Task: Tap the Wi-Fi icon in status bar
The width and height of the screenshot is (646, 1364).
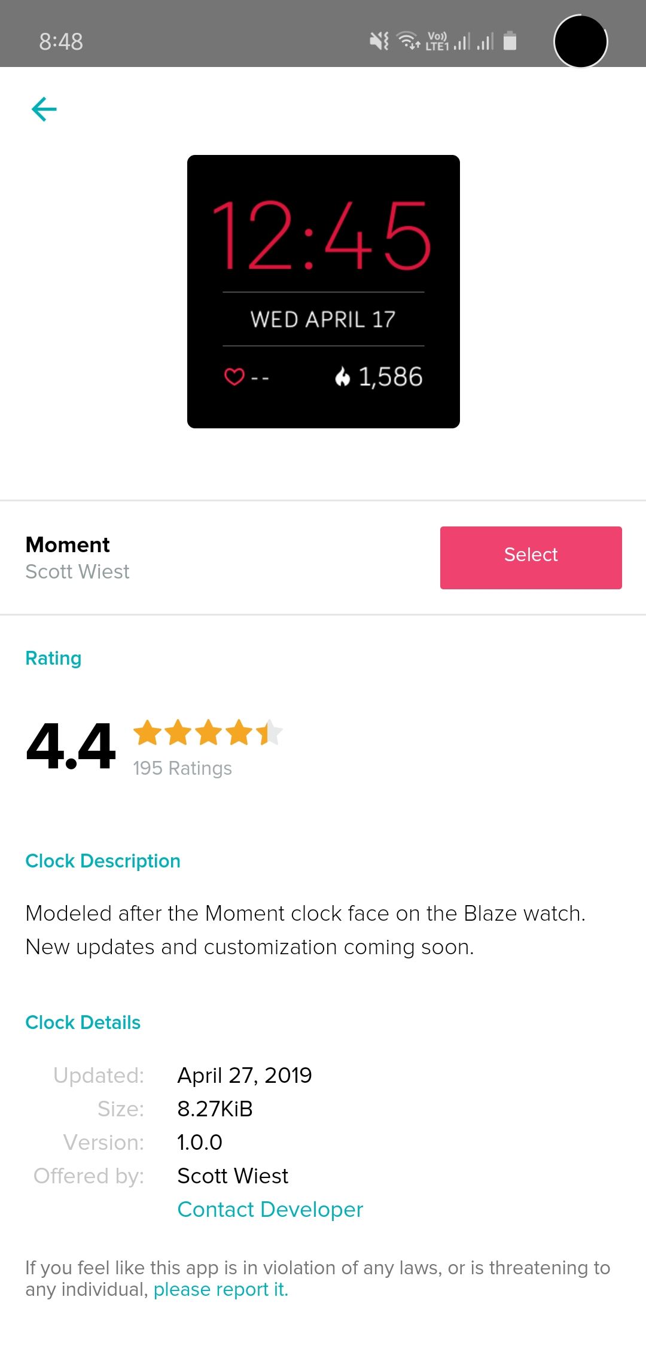Action: (x=407, y=41)
